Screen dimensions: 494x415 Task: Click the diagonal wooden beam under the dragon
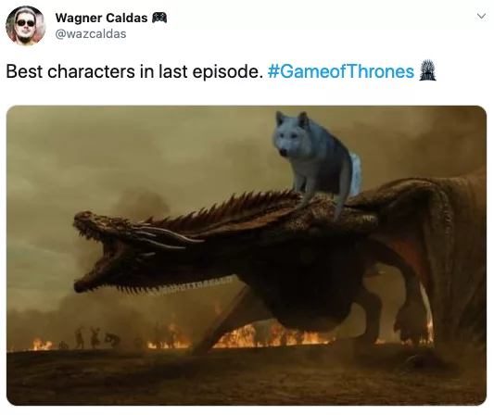(221, 321)
